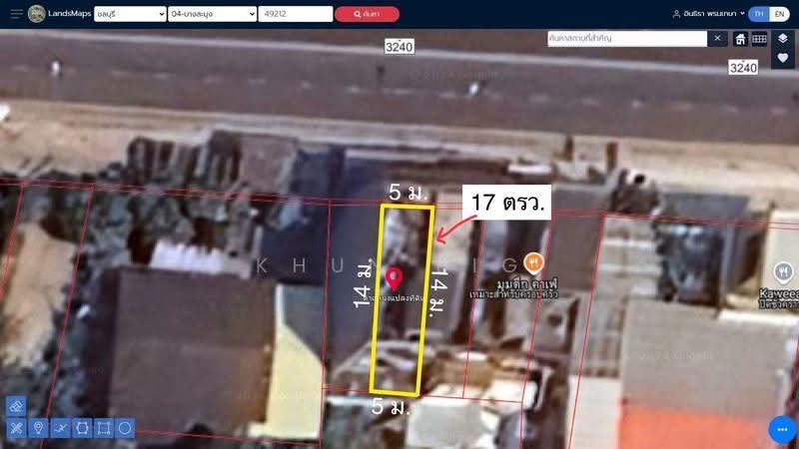
Task: Open the map layers icon
Action: [x=783, y=39]
